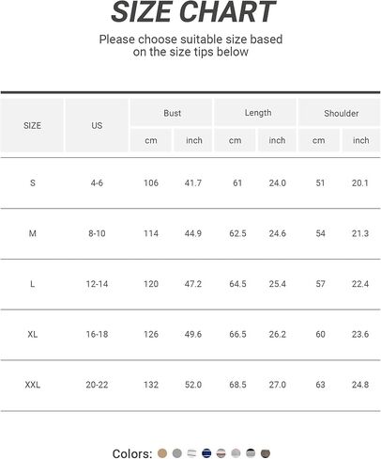Click the SIZE CHART title
Image resolution: width=381 pixels, height=459 pixels.
pyautogui.click(x=193, y=12)
